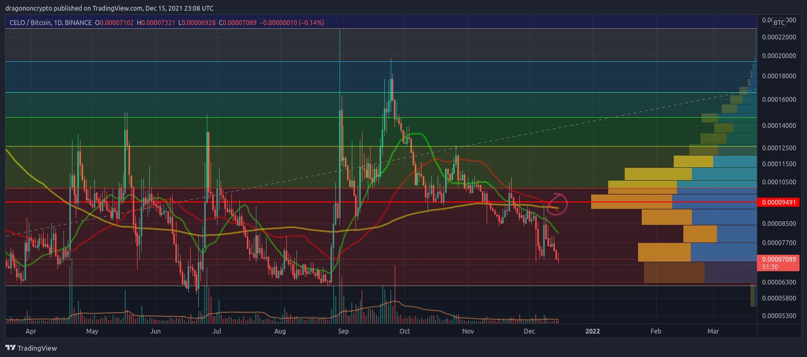Select the red 0.00009491 price label
The width and height of the screenshot is (807, 357).
779,202
